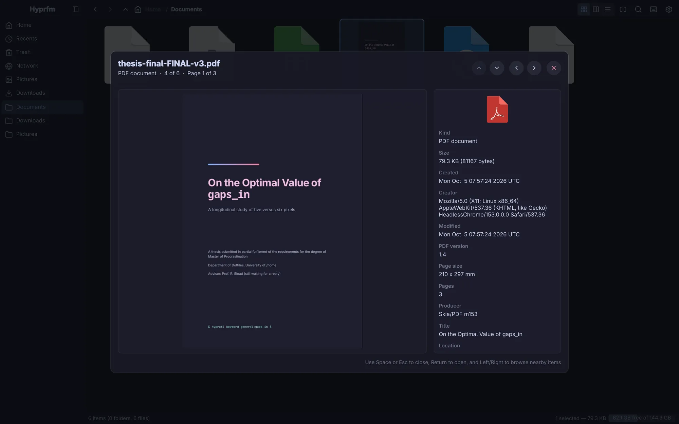Open Network in sidebar
Screen dimensions: 679x424
click(x=42, y=66)
